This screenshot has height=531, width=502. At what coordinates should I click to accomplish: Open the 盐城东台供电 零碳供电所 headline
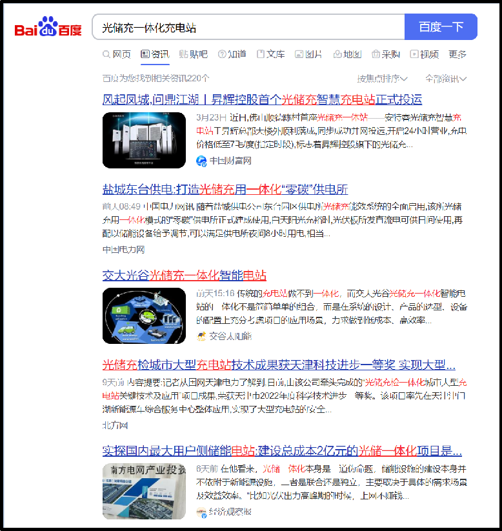225,189
